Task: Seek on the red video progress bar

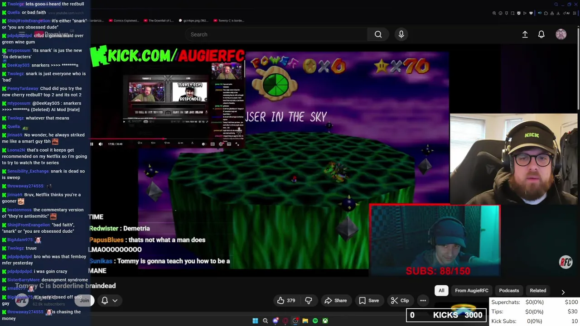Action: [x=167, y=139]
